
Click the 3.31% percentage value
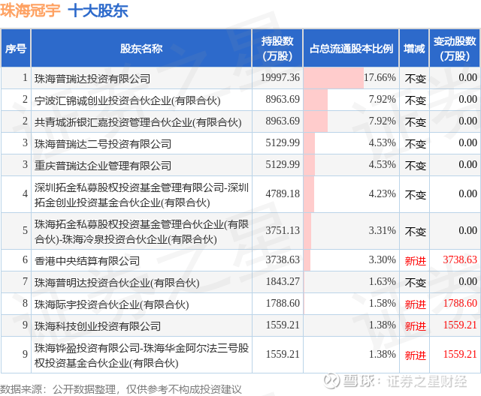[383, 230]
